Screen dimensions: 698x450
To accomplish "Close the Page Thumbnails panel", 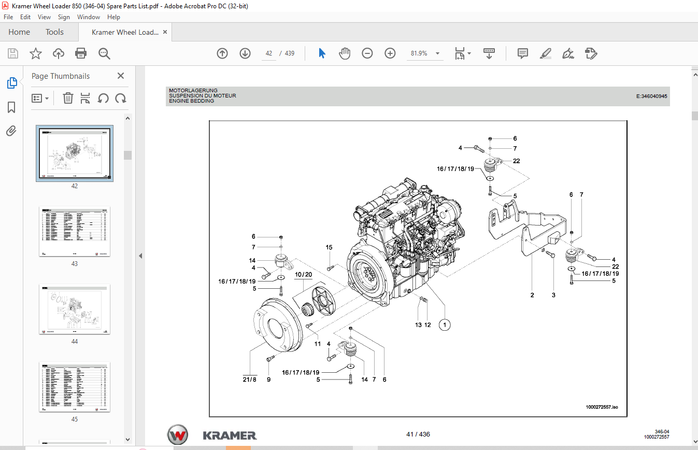I will point(121,76).
